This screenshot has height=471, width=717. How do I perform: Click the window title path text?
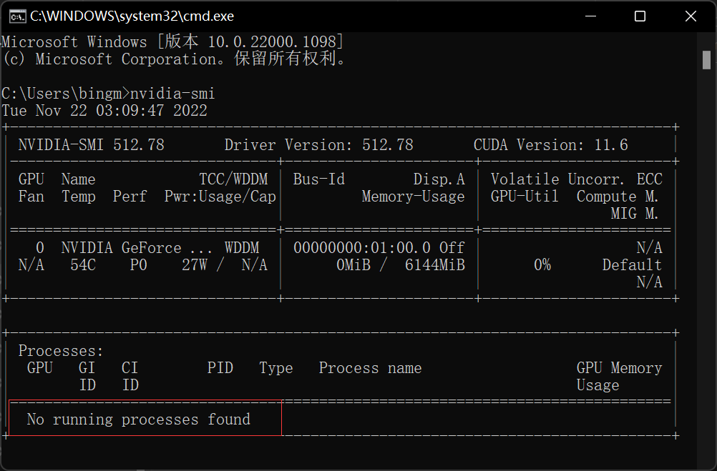(132, 16)
